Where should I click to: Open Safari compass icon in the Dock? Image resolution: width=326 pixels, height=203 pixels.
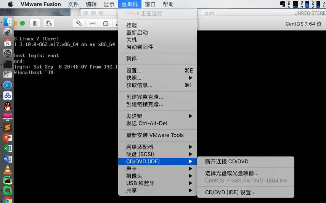8,85
